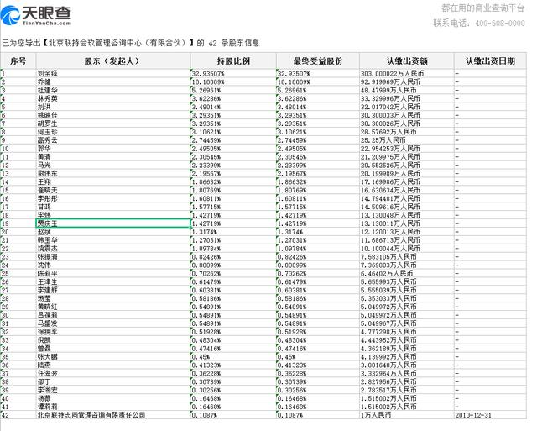Select amount cell 17.169986万人民币
The image size is (537, 431).
point(406,181)
